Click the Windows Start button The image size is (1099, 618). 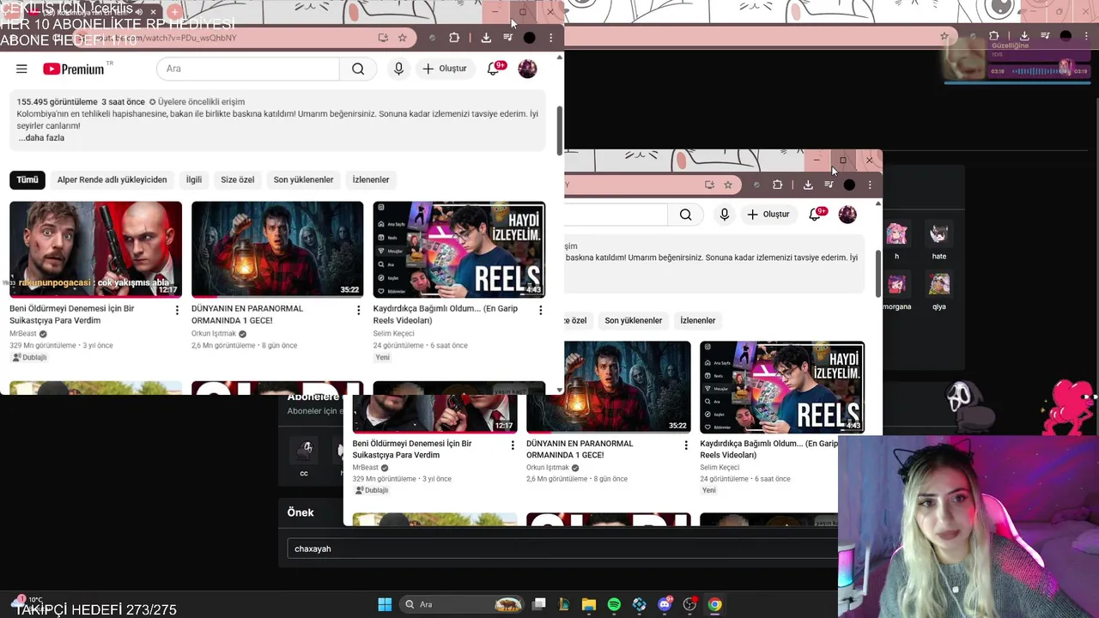click(385, 604)
